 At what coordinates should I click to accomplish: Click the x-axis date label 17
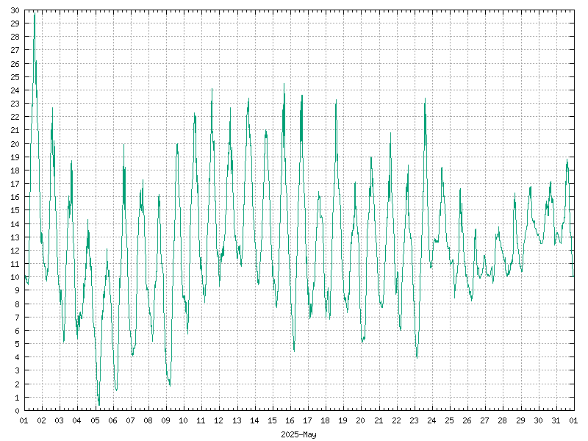click(307, 420)
